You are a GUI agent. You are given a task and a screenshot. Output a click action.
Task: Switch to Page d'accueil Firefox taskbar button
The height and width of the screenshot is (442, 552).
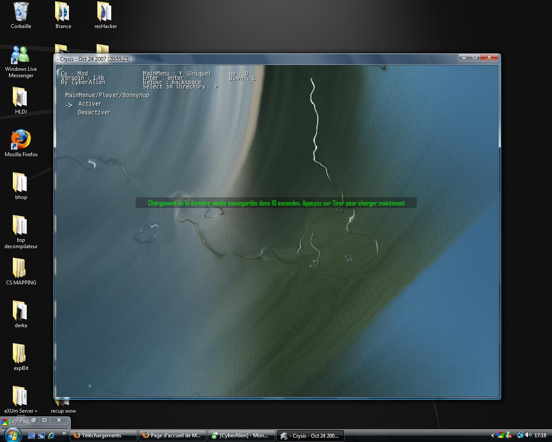172,436
